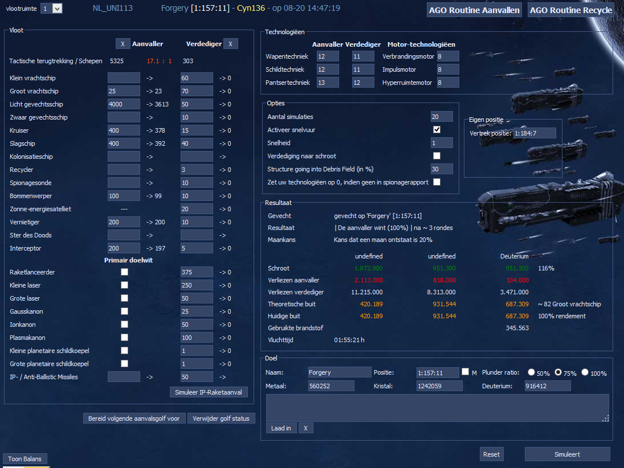Select 50% plunder ratio
Viewport: 624px width, 468px height.
pos(531,372)
